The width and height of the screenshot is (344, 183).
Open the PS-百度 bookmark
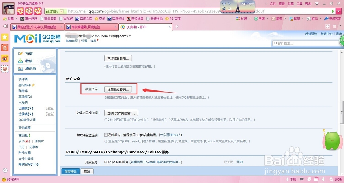173,19
